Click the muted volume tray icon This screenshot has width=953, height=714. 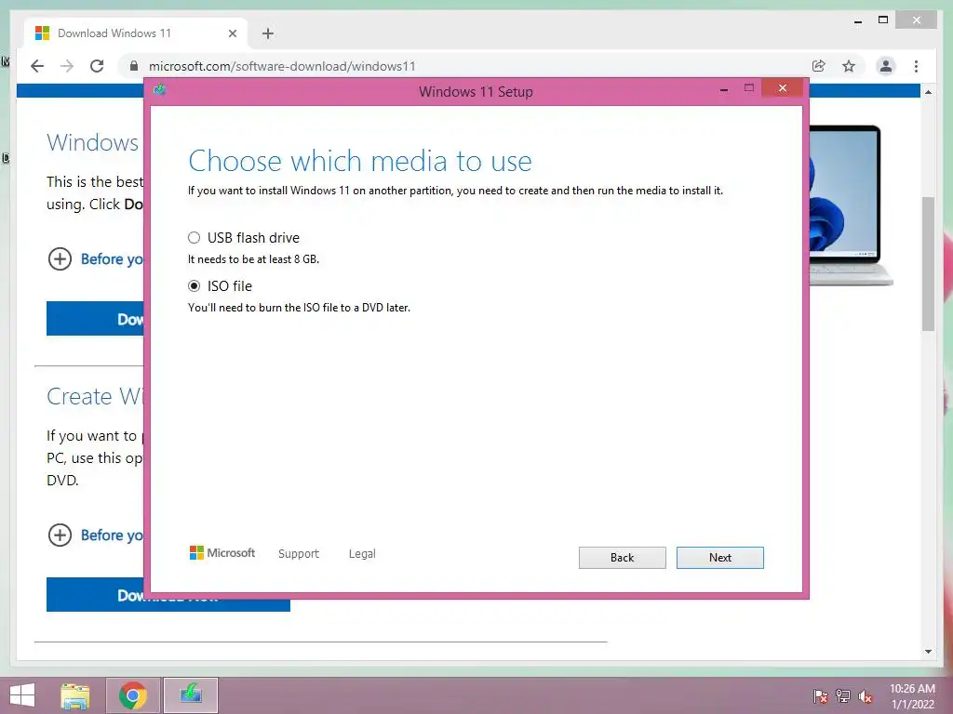[865, 696]
